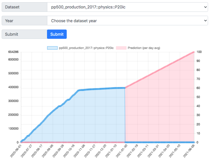The image size is (210, 162).
Task: Open the Year dataset dropdown
Action: [x=127, y=21]
